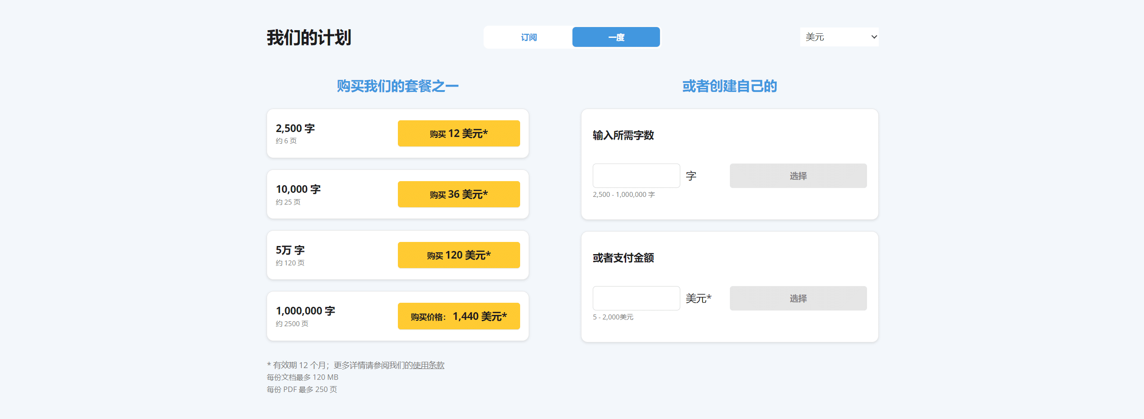1144x419 pixels.
Task: Buy the 10,000-word package for 36 美元
Action: click(458, 194)
